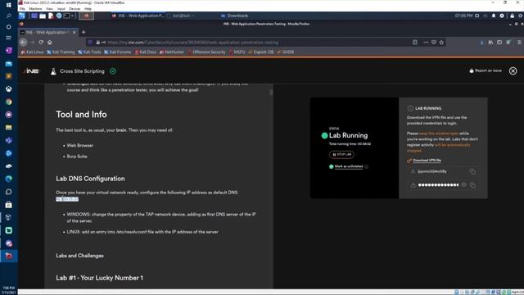Open the Kali applications menu icon
The image size is (524, 295).
point(22,16)
